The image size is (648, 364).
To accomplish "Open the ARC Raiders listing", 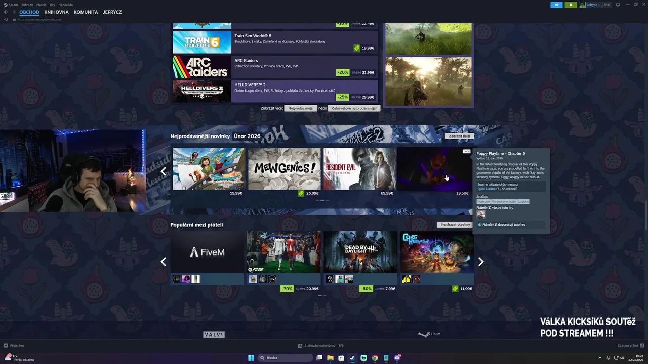I will click(x=275, y=67).
